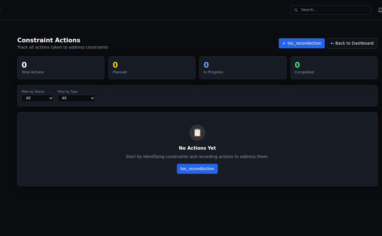Click the No Actions Yet heading
The width and height of the screenshot is (382, 236).
pyautogui.click(x=197, y=148)
